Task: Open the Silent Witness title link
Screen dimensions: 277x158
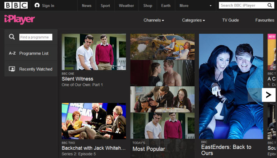Action: [x=78, y=79]
